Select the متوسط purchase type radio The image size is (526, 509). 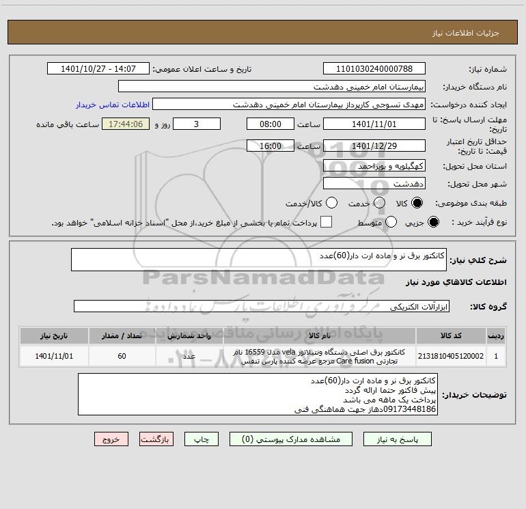pyautogui.click(x=391, y=222)
